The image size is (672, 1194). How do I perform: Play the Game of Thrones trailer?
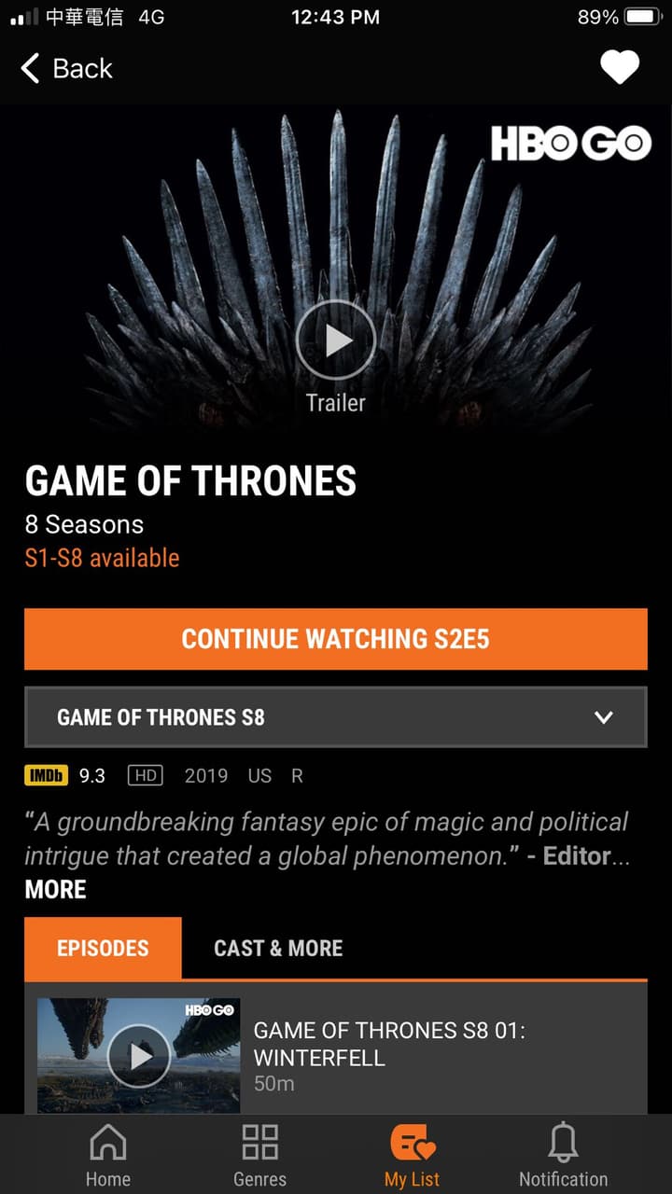point(336,340)
